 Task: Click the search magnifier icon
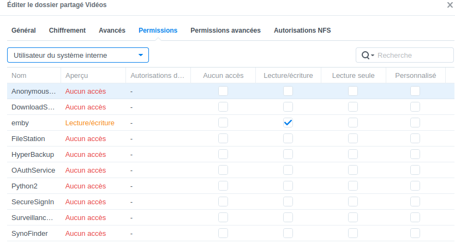(x=365, y=56)
